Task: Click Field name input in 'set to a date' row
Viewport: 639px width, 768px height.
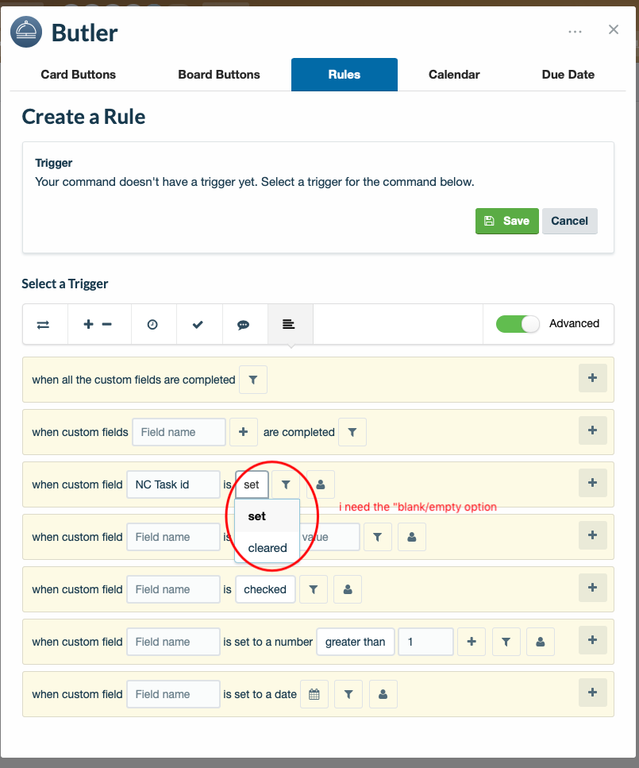Action: click(173, 694)
